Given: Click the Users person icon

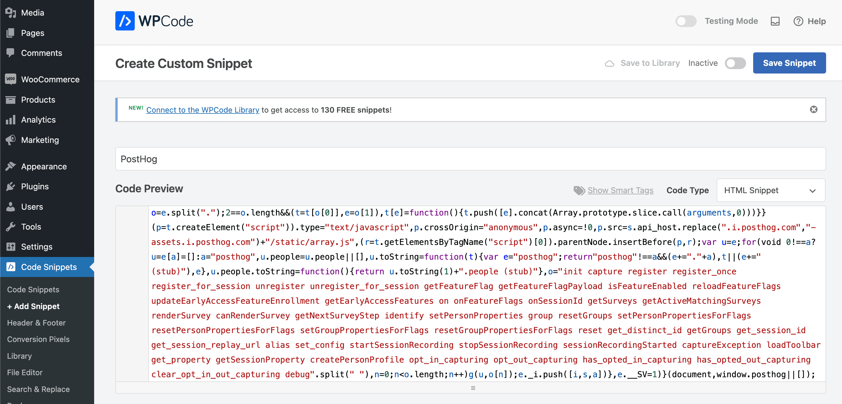Looking at the screenshot, I should coord(11,207).
